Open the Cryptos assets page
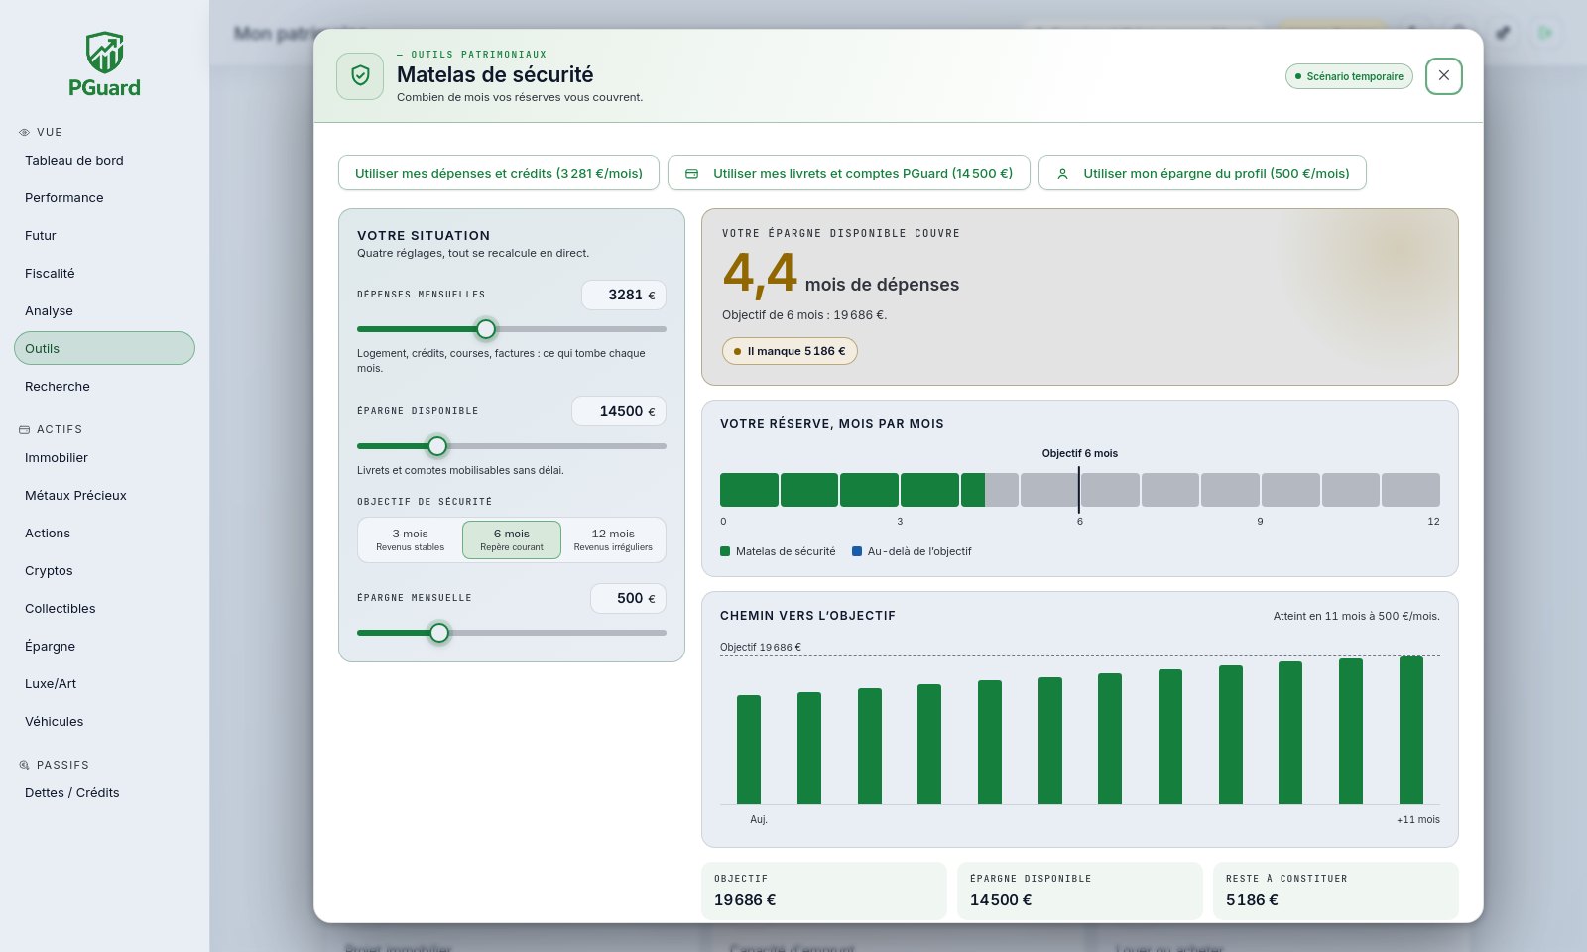This screenshot has width=1587, height=952. (104, 571)
